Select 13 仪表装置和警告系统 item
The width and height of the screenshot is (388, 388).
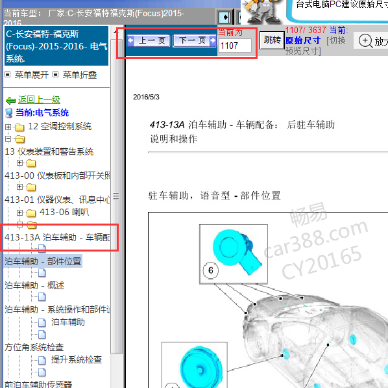(49, 151)
